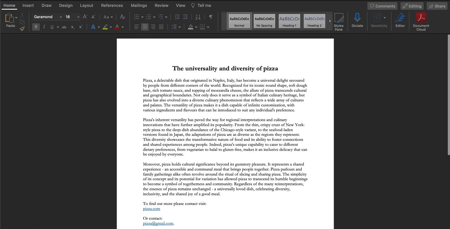
Task: Switch to the Draw tab
Action: point(47,5)
